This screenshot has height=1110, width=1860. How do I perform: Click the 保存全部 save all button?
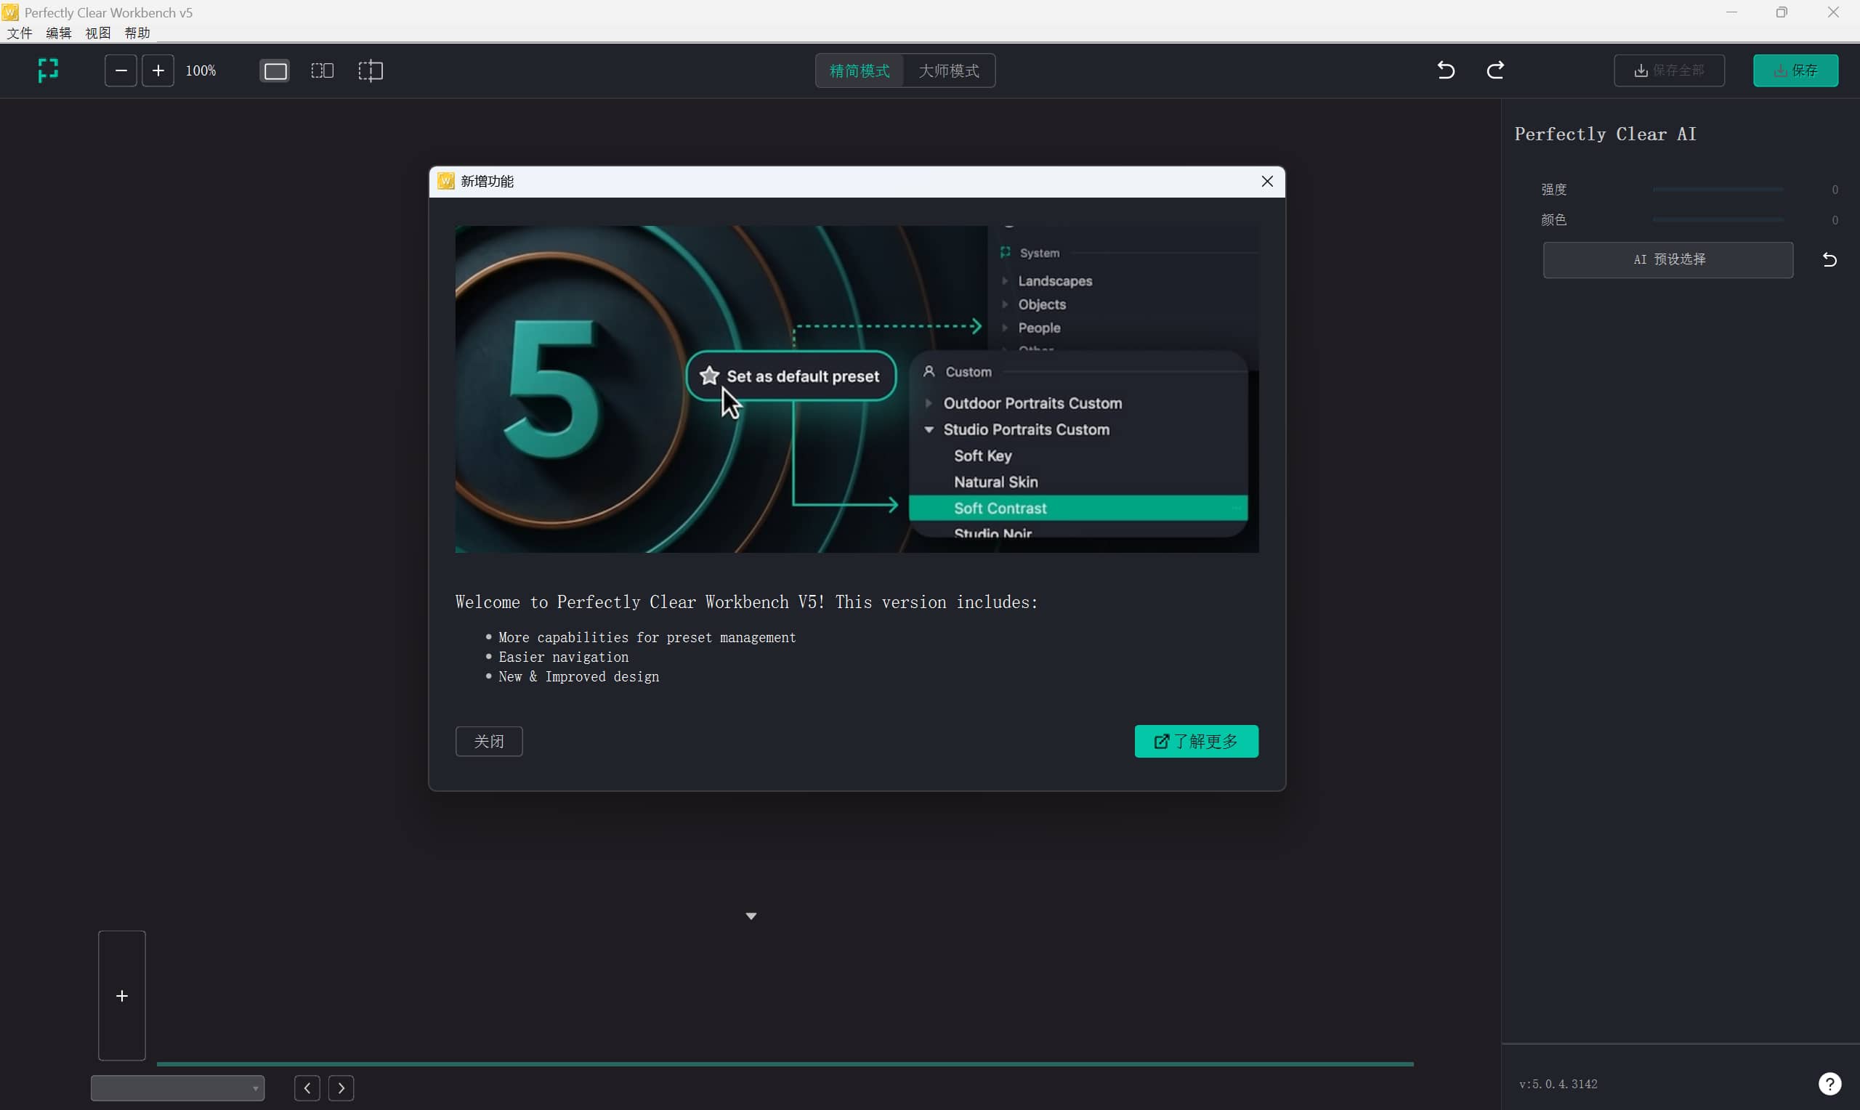tap(1670, 70)
